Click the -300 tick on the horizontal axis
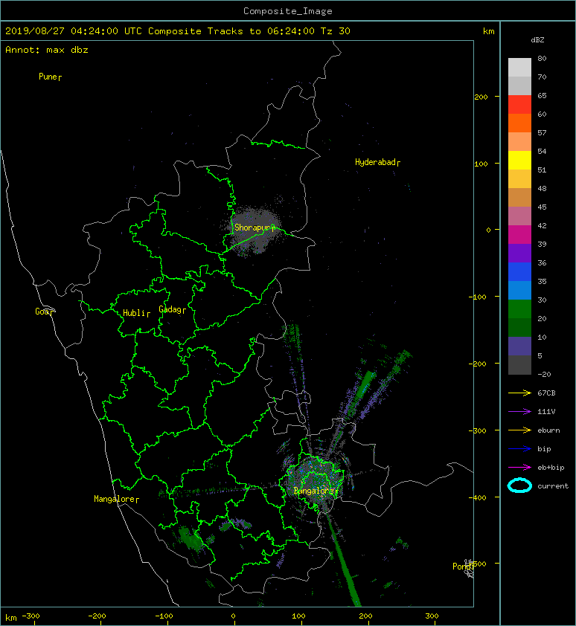 pyautogui.click(x=31, y=616)
